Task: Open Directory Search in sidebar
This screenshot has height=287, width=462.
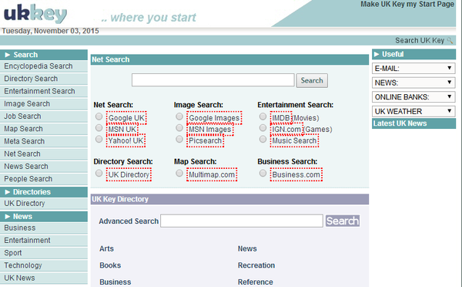Action: (x=44, y=79)
